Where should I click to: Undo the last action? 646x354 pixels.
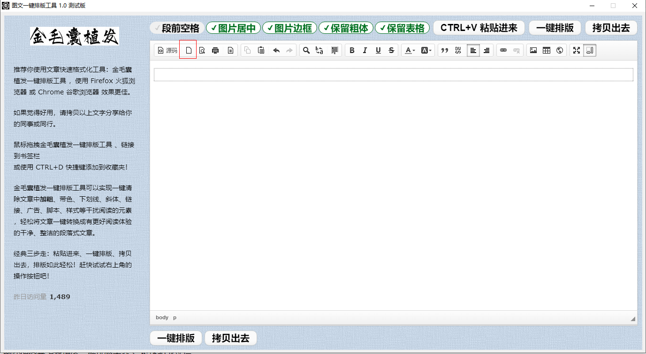(x=276, y=50)
